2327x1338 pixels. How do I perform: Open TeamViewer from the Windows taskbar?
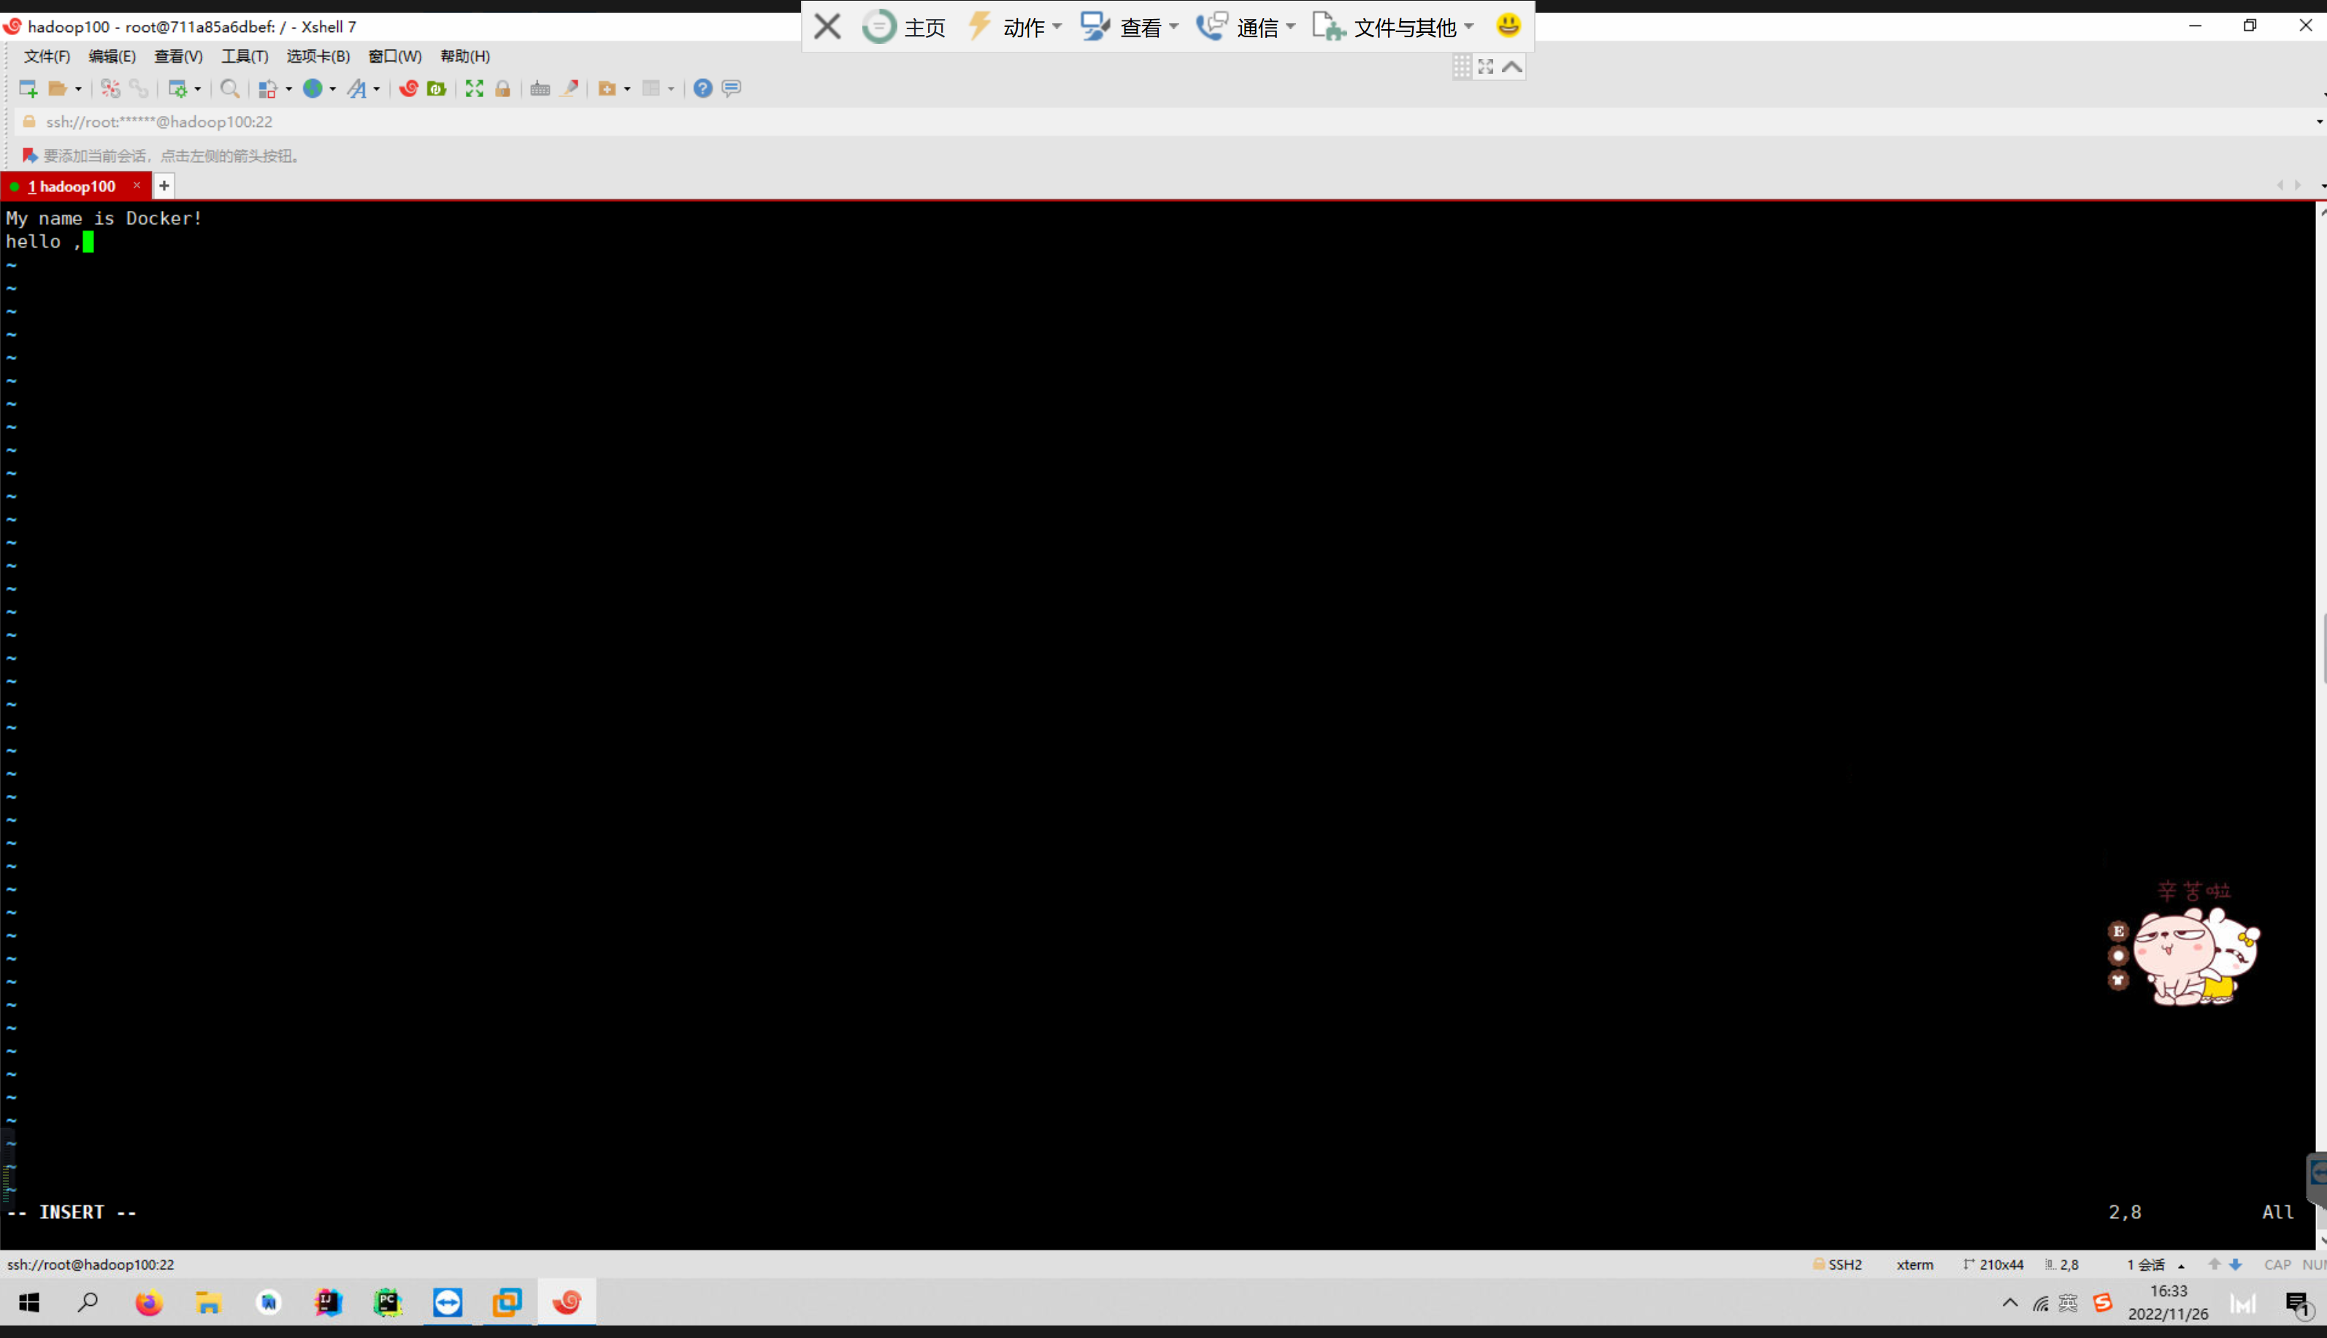448,1302
